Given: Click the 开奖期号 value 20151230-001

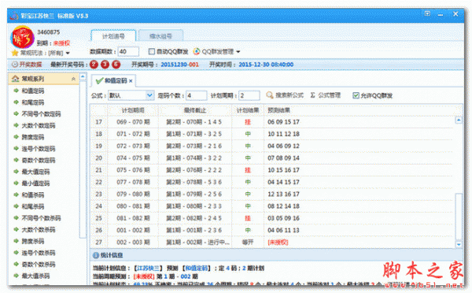Looking at the screenshot, I should (179, 65).
